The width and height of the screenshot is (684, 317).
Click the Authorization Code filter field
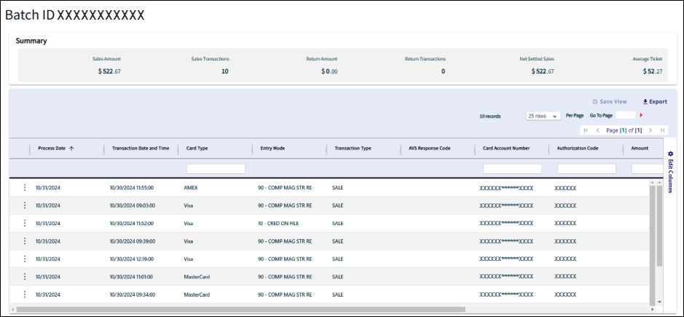586,168
